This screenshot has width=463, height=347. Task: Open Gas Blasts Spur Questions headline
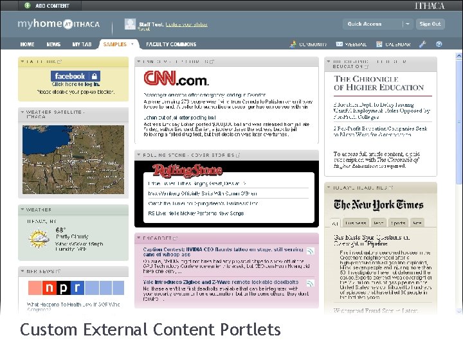tap(372, 240)
